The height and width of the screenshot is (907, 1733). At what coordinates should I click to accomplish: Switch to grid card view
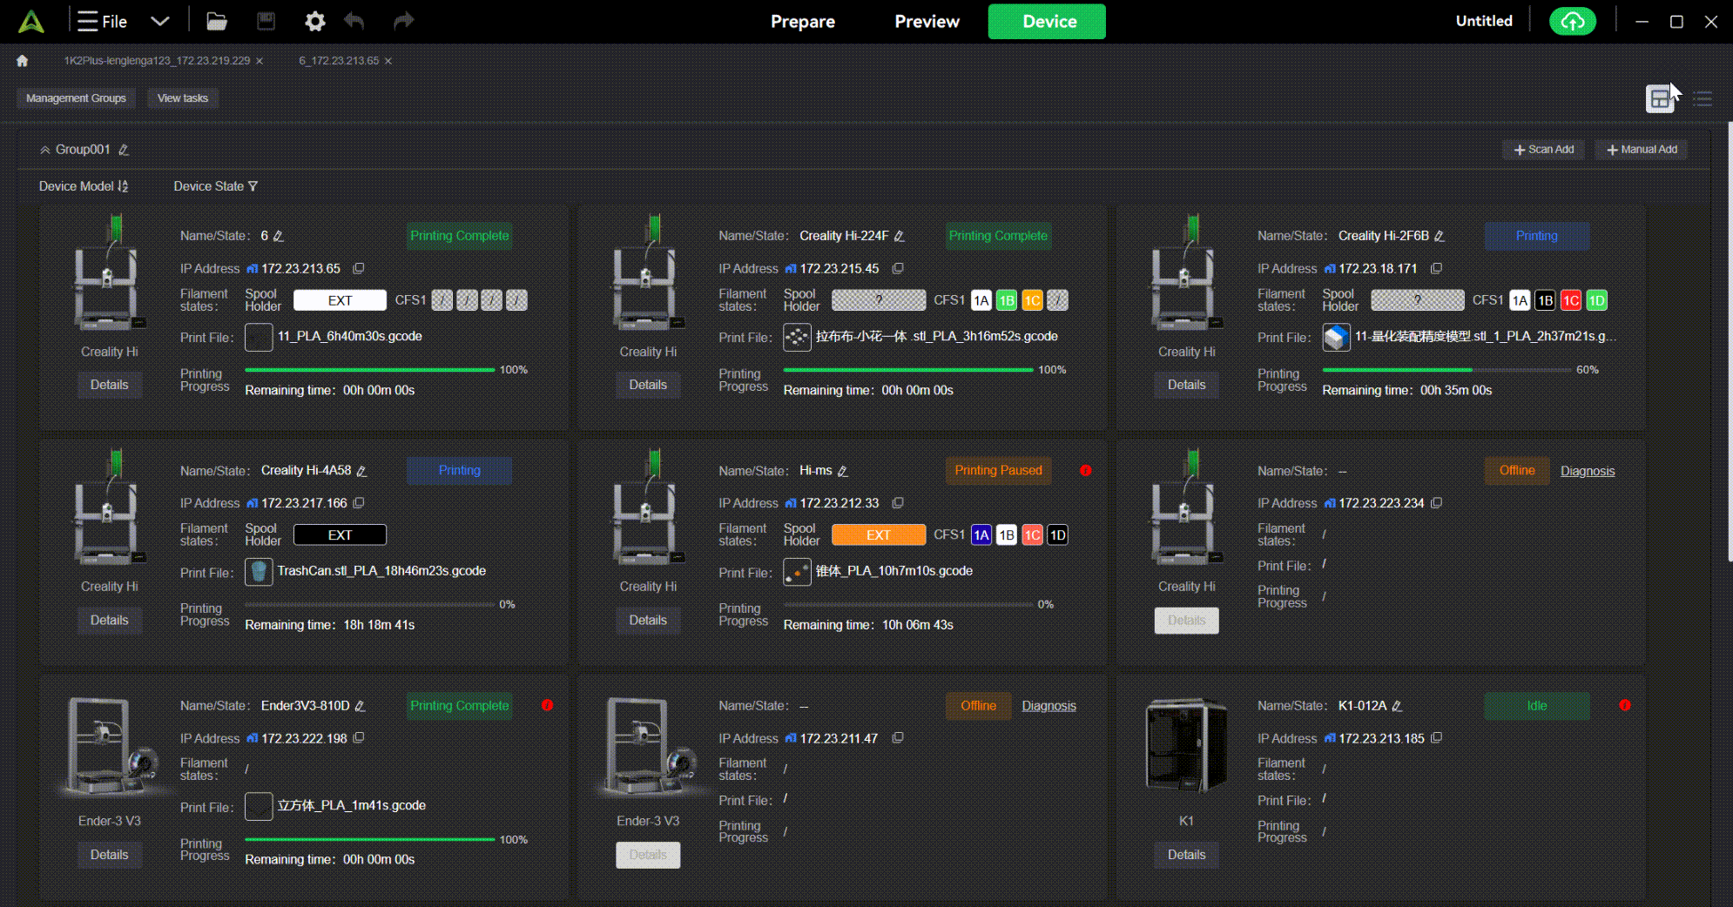[x=1660, y=98]
